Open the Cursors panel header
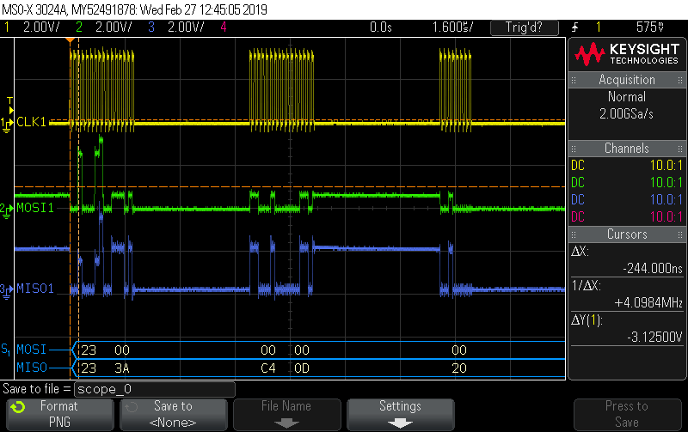 [x=627, y=234]
